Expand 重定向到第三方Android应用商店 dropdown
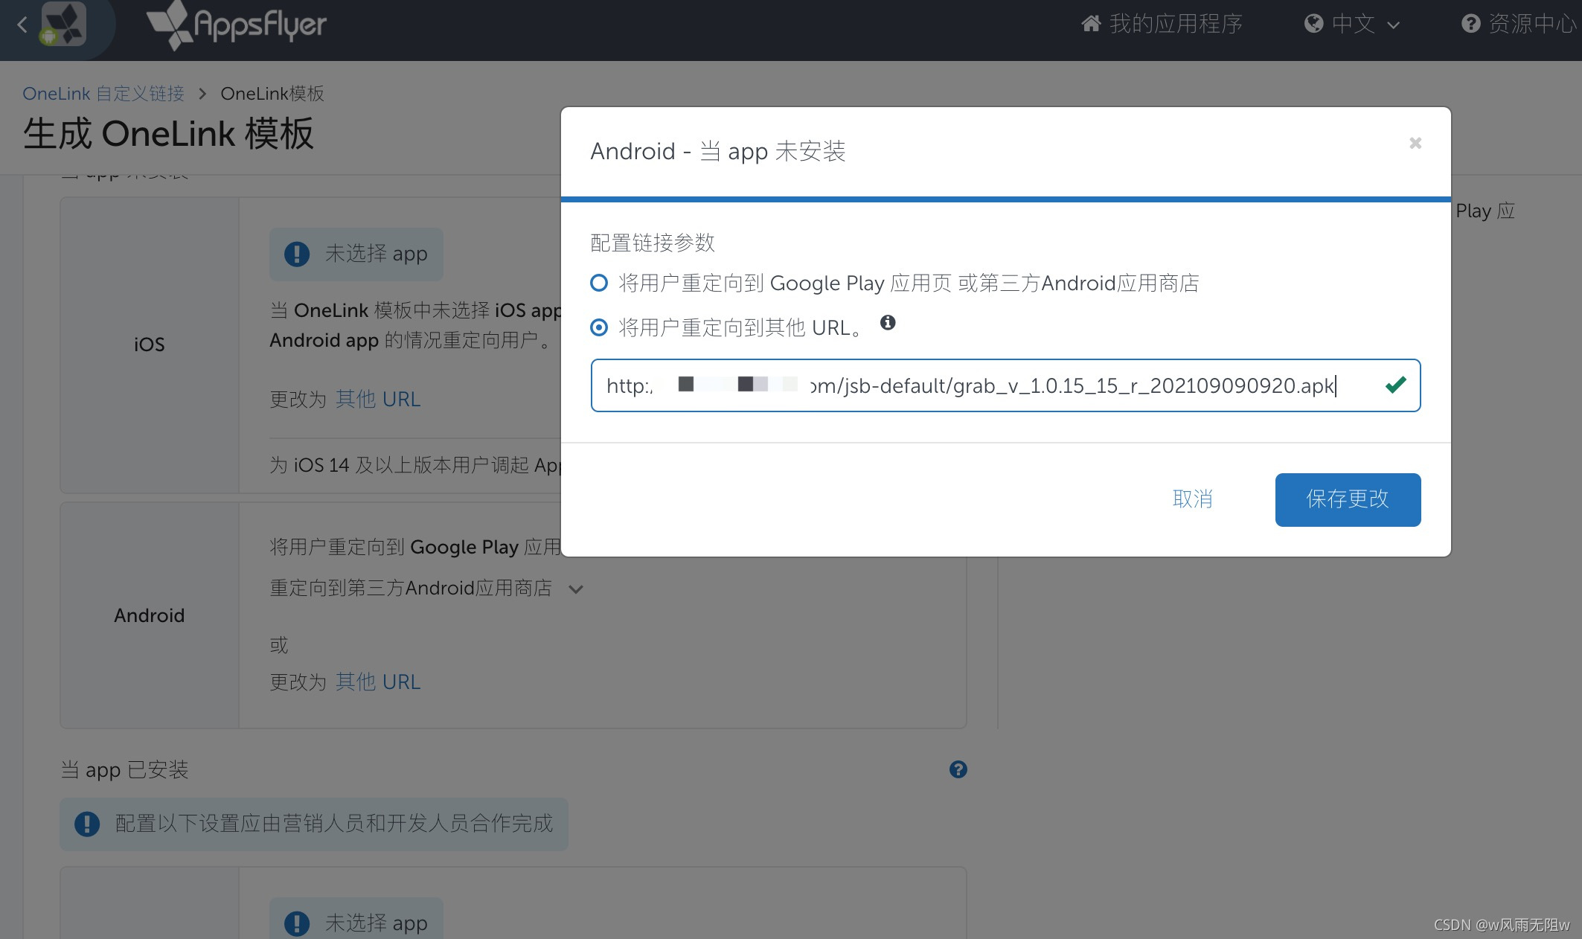 point(575,589)
